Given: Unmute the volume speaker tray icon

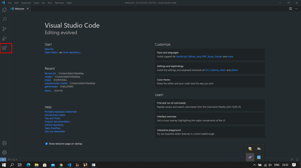Looking at the screenshot, I should pos(270,165).
